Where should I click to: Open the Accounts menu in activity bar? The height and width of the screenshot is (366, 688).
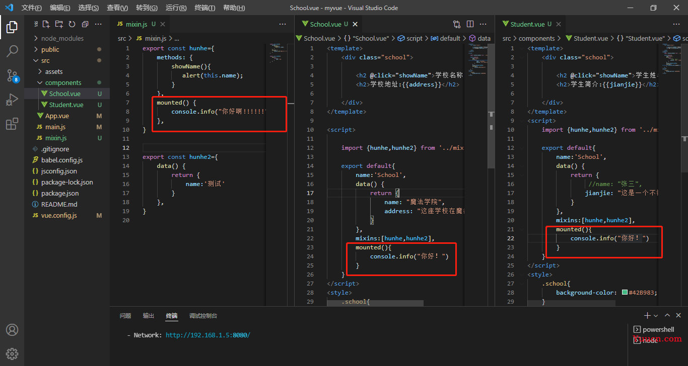coord(12,330)
